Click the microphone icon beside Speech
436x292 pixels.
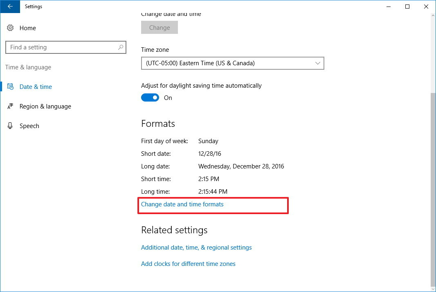(10, 126)
